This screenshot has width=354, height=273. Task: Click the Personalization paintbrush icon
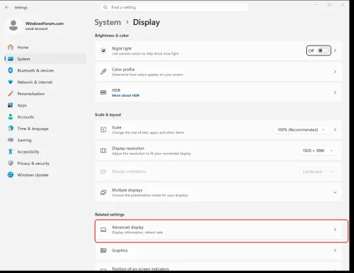point(11,94)
